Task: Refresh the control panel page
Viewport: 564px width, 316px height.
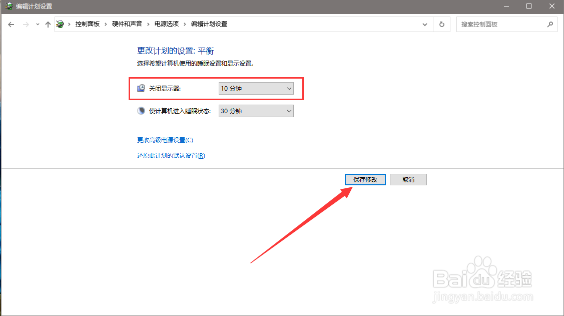Action: coord(442,25)
